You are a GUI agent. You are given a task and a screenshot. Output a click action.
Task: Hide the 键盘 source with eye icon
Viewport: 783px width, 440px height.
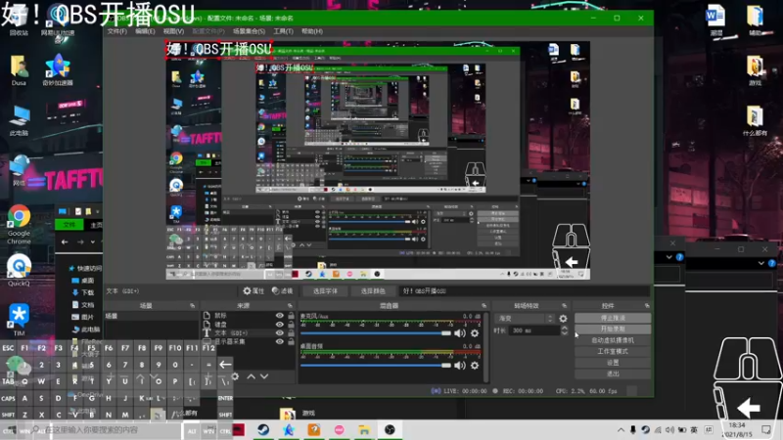click(279, 325)
